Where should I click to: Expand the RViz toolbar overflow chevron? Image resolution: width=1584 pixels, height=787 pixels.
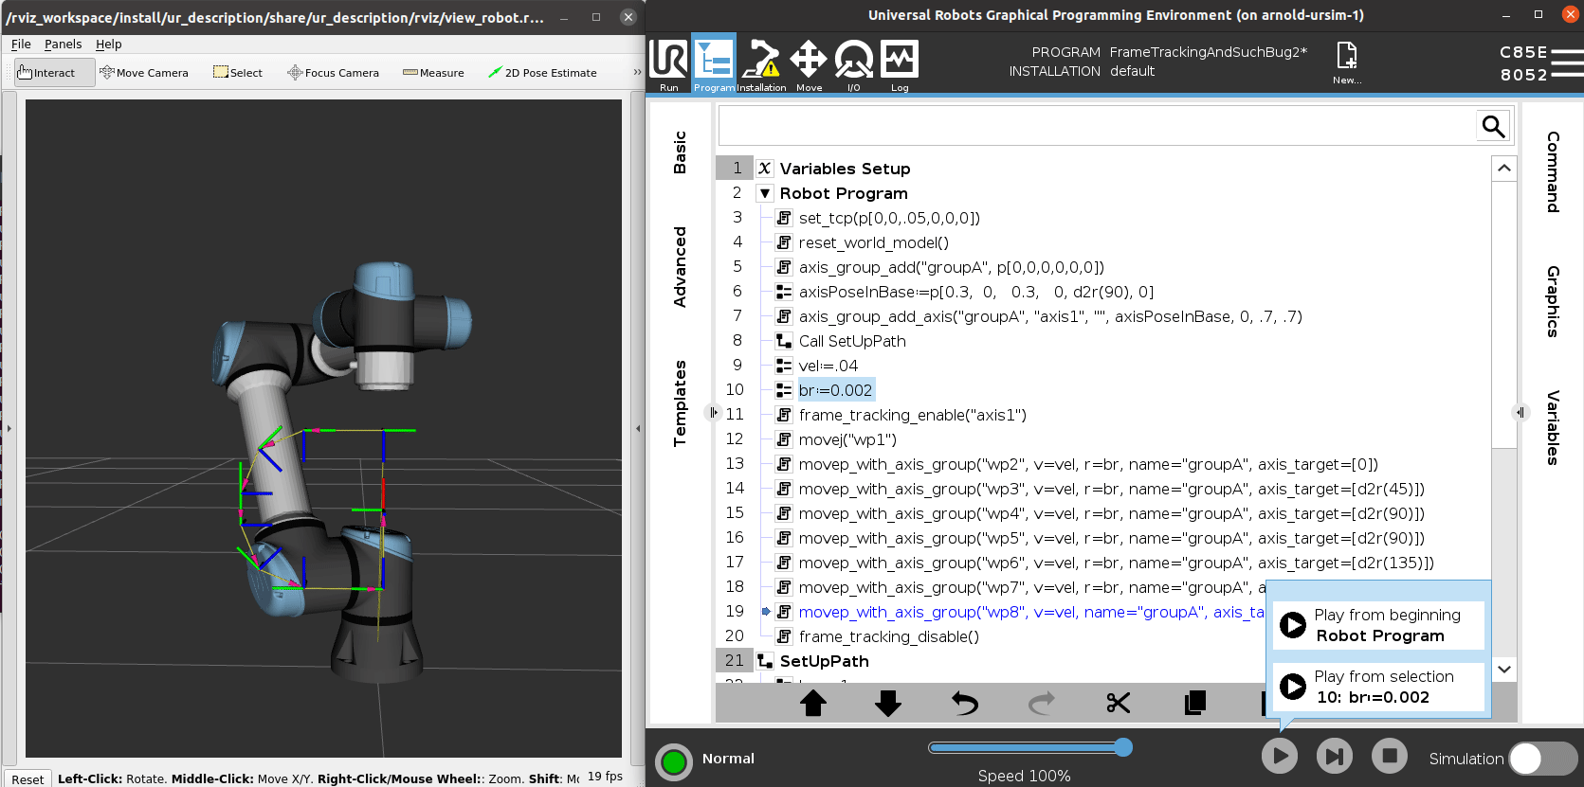637,72
